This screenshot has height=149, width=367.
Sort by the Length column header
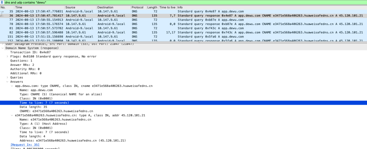click(152, 7)
